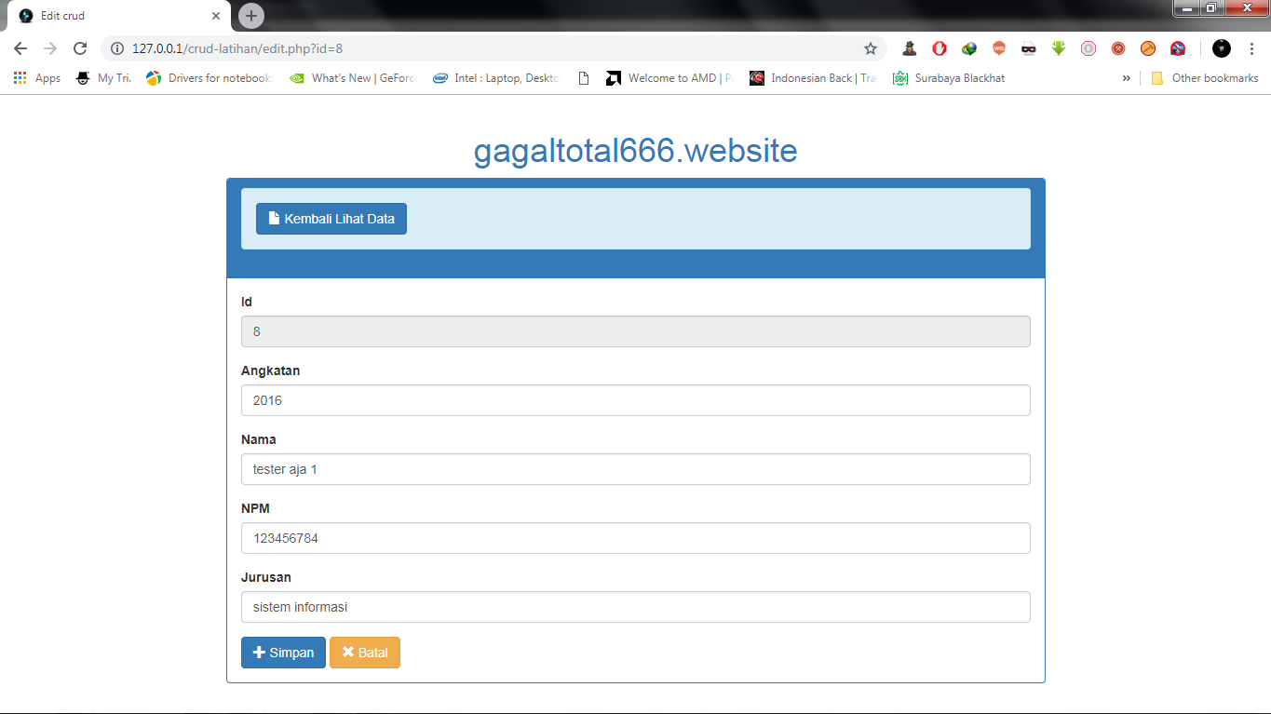Open the My Tri. bookmark
Image resolution: width=1271 pixels, height=714 pixels.
[103, 78]
